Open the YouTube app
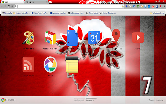Screen dimensions: 166x104 pos(138,37)
